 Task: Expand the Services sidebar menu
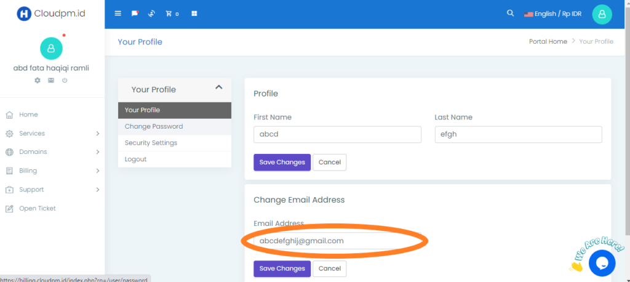[52, 133]
